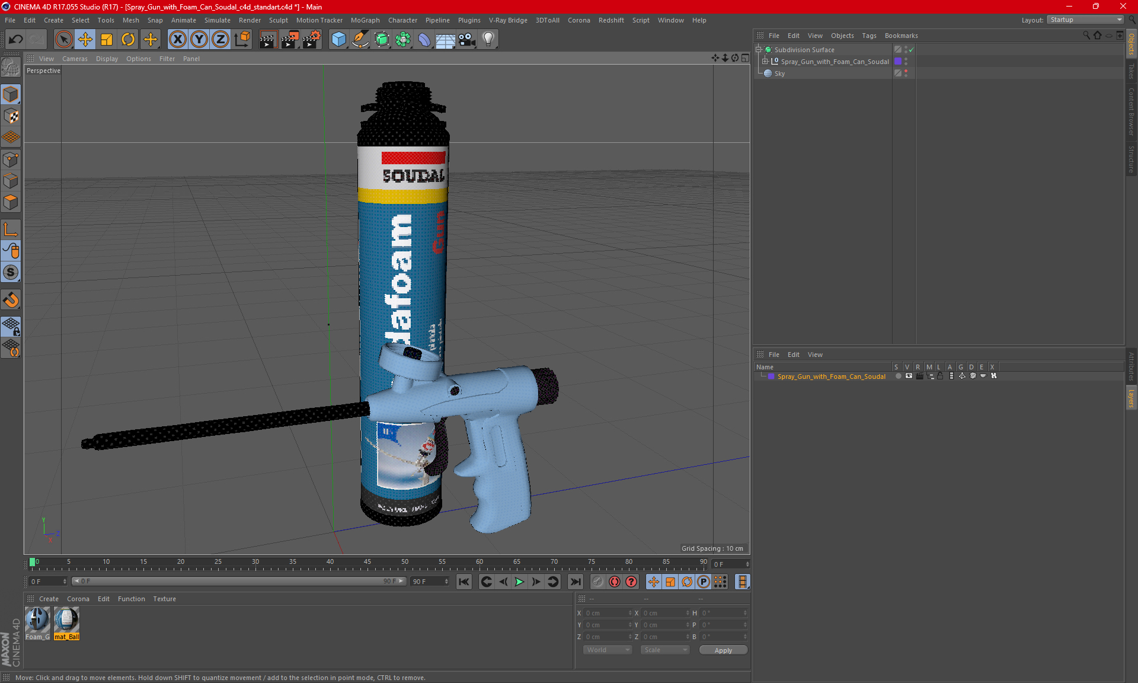Click the Undo arrow icon

16,40
